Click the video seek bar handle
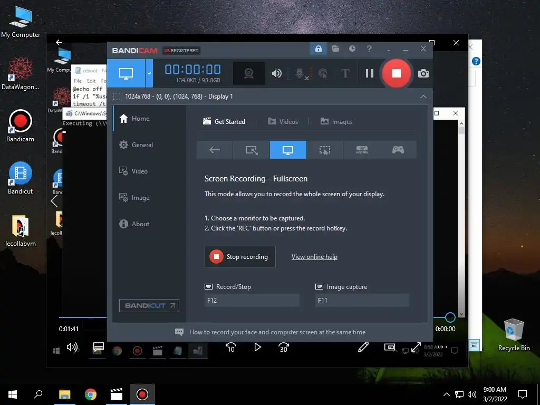 [450, 317]
